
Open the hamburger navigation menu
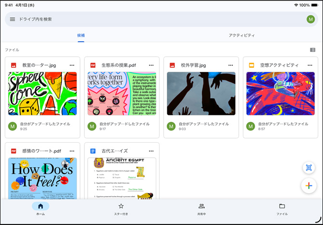pyautogui.click(x=13, y=19)
